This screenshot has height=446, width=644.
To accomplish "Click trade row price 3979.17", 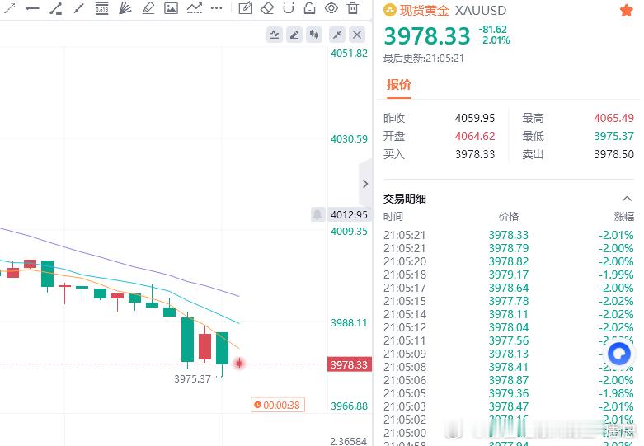I will 509,275.
